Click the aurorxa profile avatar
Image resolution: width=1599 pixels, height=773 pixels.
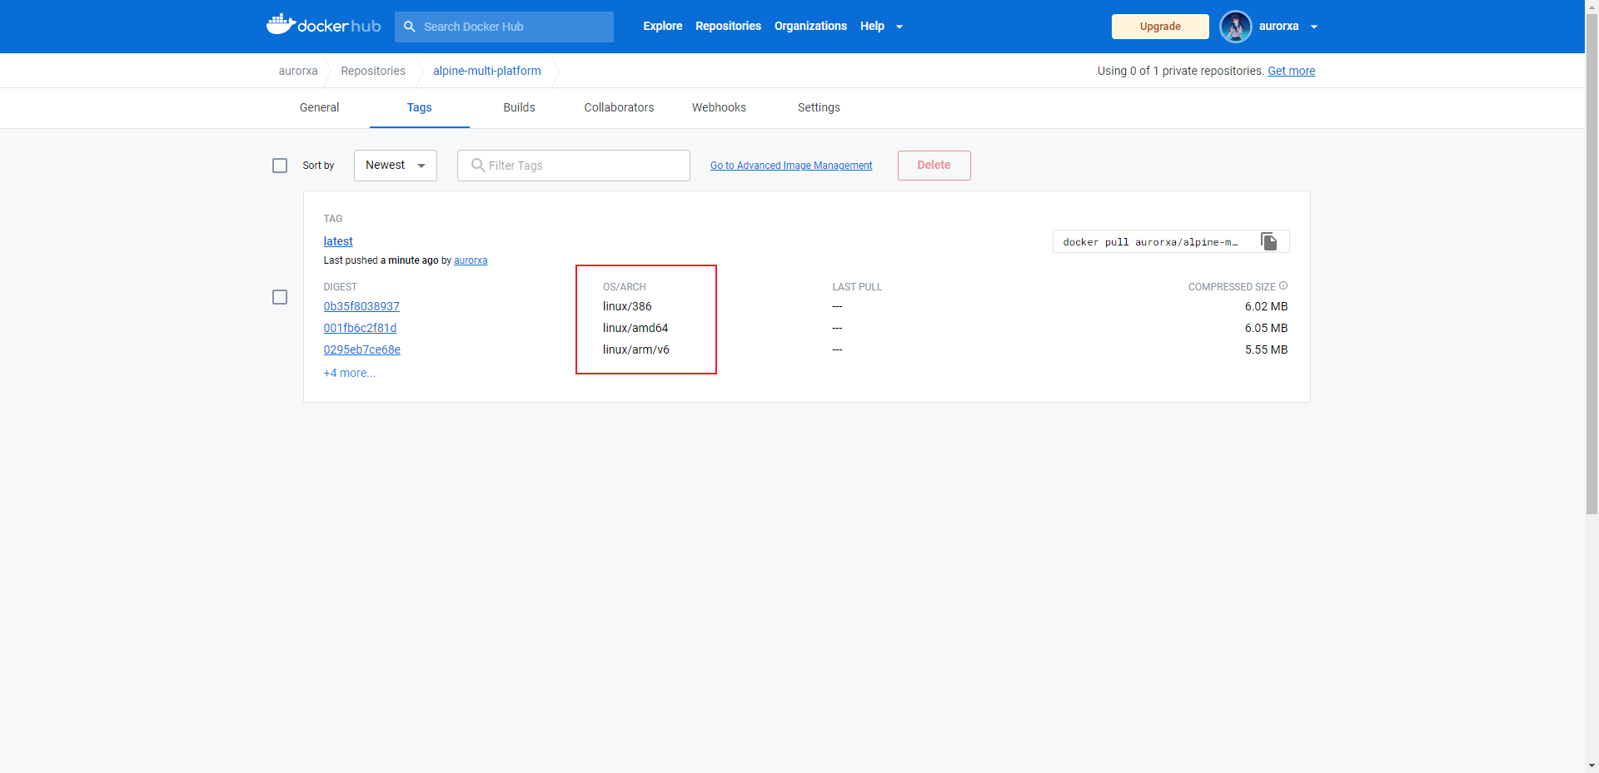tap(1235, 27)
